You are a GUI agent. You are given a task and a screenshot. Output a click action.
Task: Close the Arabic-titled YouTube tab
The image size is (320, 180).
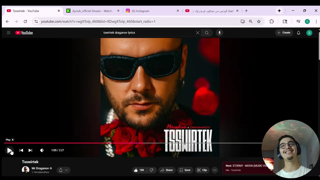pyautogui.click(x=237, y=11)
